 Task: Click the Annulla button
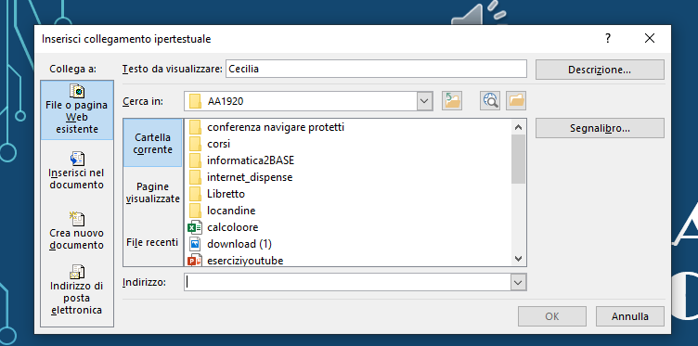[x=630, y=316]
